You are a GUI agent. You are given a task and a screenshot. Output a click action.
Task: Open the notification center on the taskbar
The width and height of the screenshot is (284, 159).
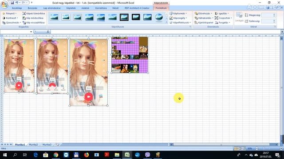point(277,155)
